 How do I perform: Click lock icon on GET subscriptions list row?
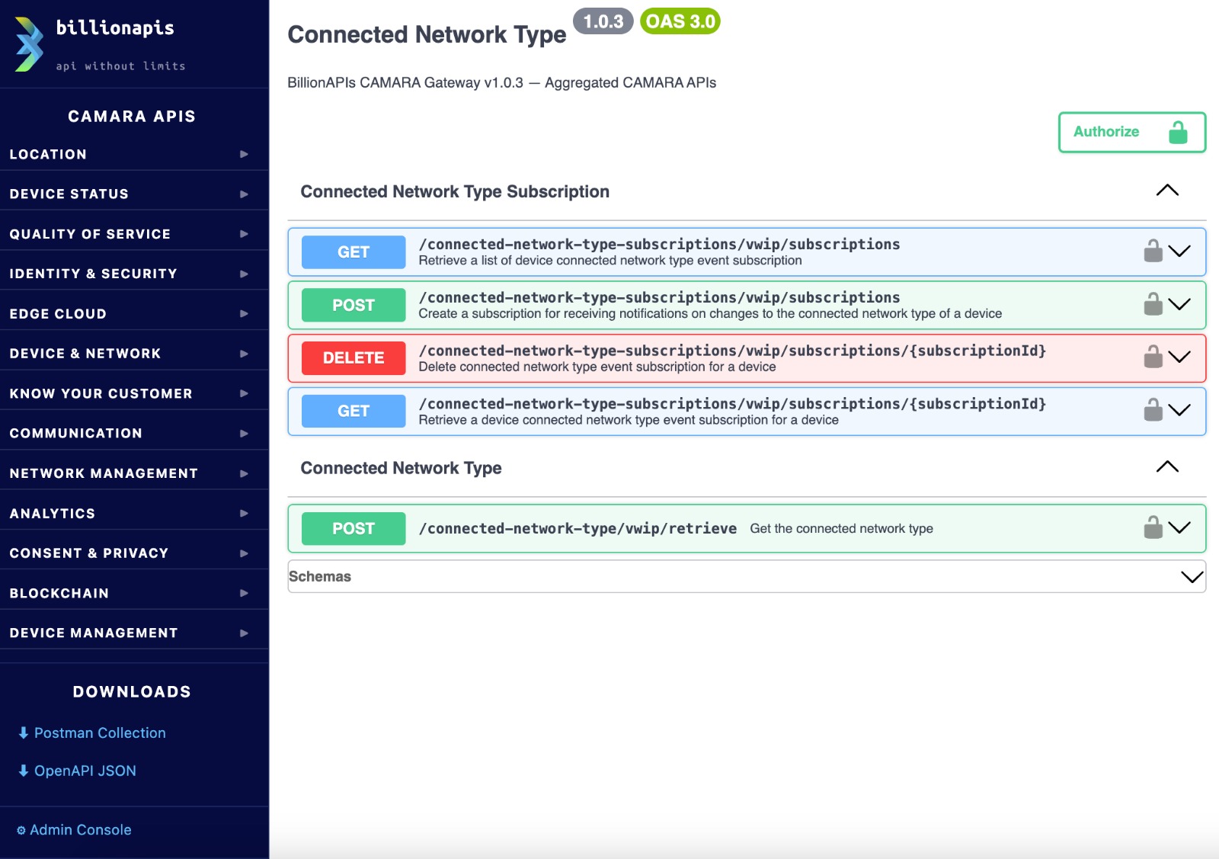coord(1153,251)
